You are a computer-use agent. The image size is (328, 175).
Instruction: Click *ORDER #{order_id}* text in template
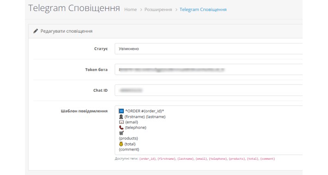click(x=145, y=111)
